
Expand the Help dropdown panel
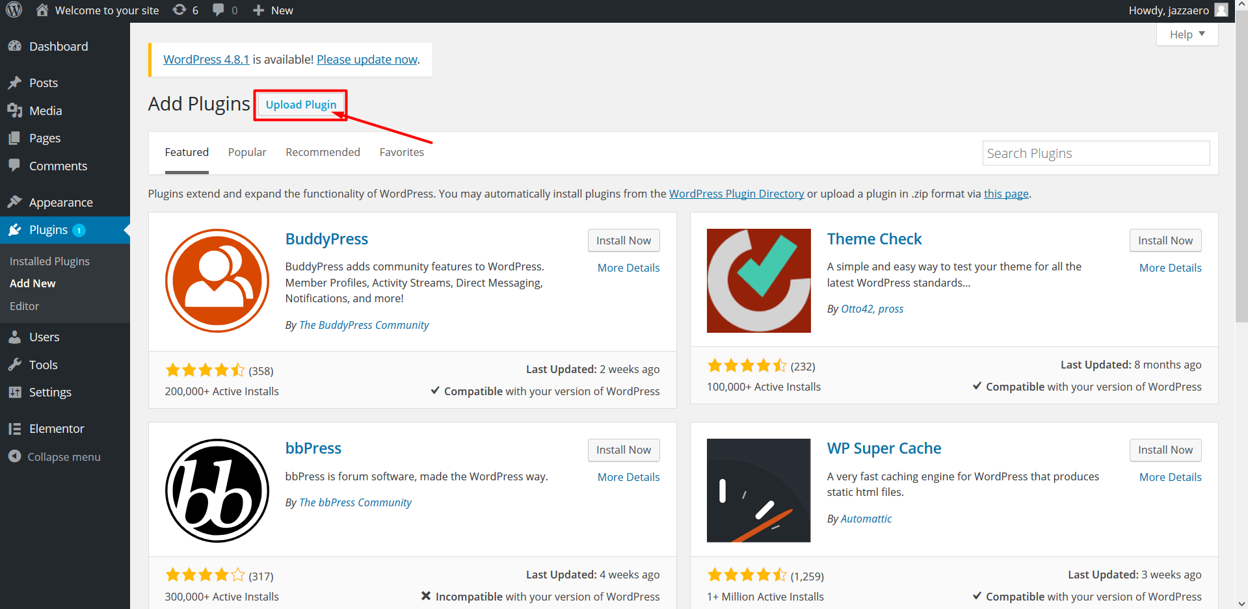coord(1187,34)
